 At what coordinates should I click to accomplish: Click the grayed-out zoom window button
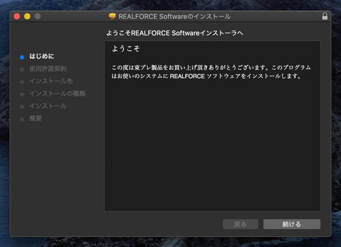(38, 16)
